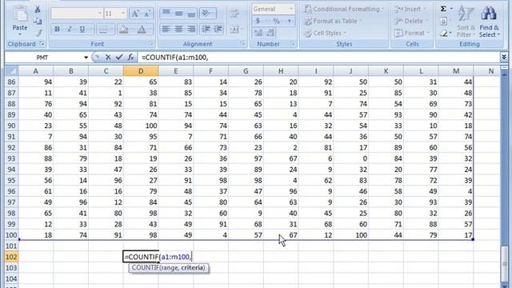Expand the formula bar
The image size is (512, 288).
pos(504,57)
